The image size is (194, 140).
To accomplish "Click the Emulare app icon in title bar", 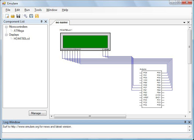I will pos(4,3).
